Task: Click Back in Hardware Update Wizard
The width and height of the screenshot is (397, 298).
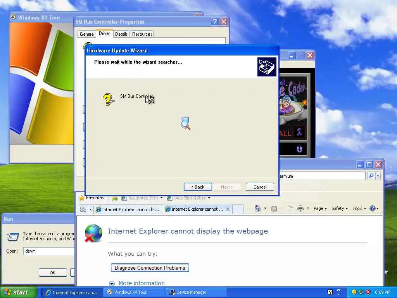Action: (x=198, y=187)
